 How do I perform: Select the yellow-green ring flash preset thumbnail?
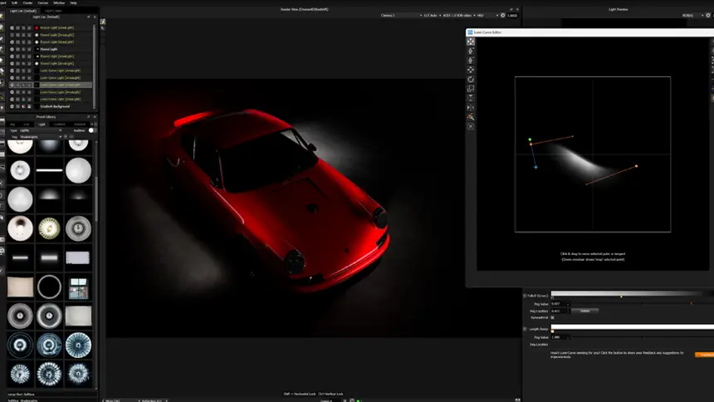pos(49,228)
